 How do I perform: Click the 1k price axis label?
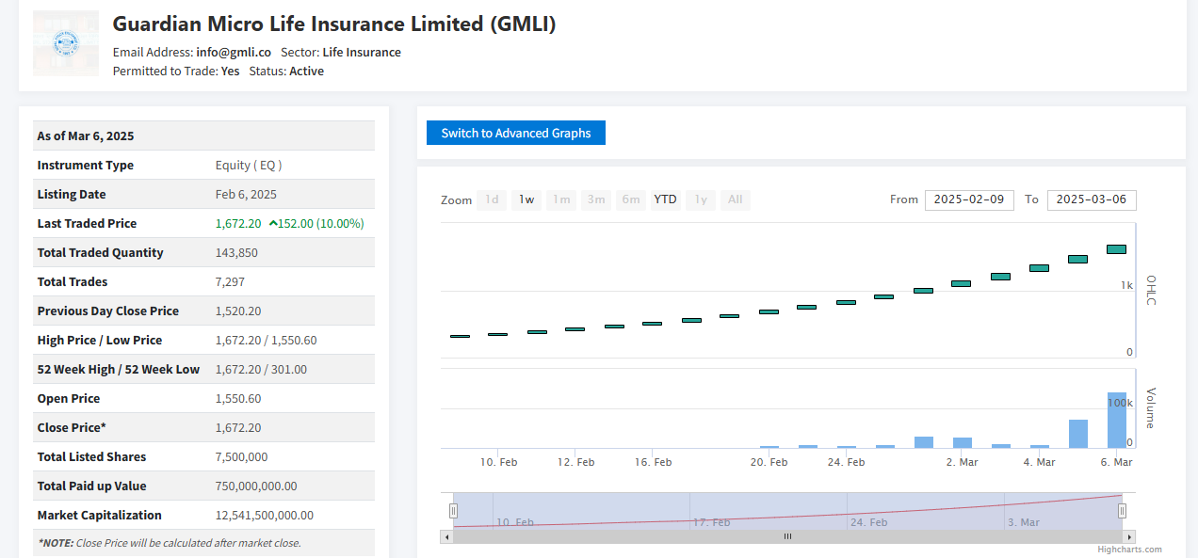tap(1126, 284)
